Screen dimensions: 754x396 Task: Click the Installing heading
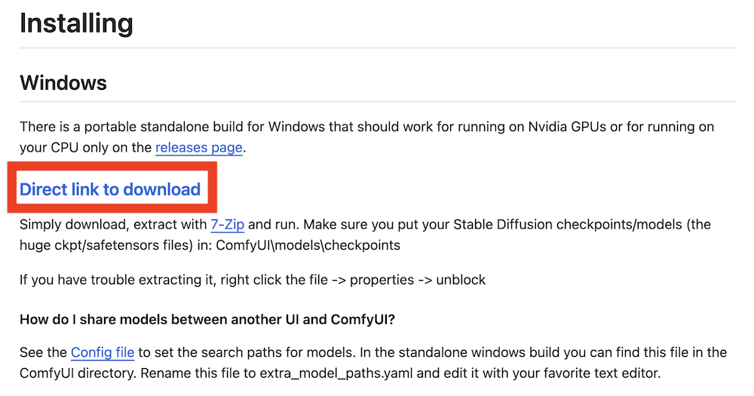(76, 23)
